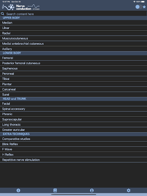The height and width of the screenshot is (196, 147).
Task: Open Medial antebrachial cutaneous entry
Action: click(73, 44)
